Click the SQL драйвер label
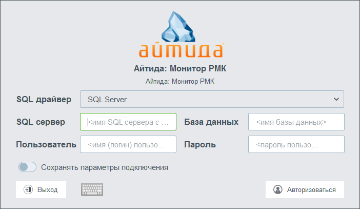Screen dimensions: 360x209 44,99
